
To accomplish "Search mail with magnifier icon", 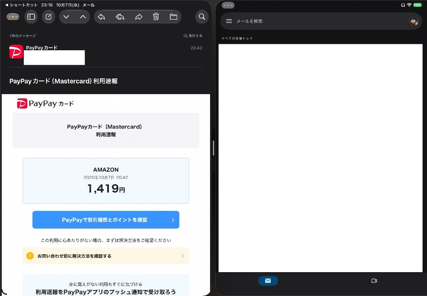I will coord(202,17).
